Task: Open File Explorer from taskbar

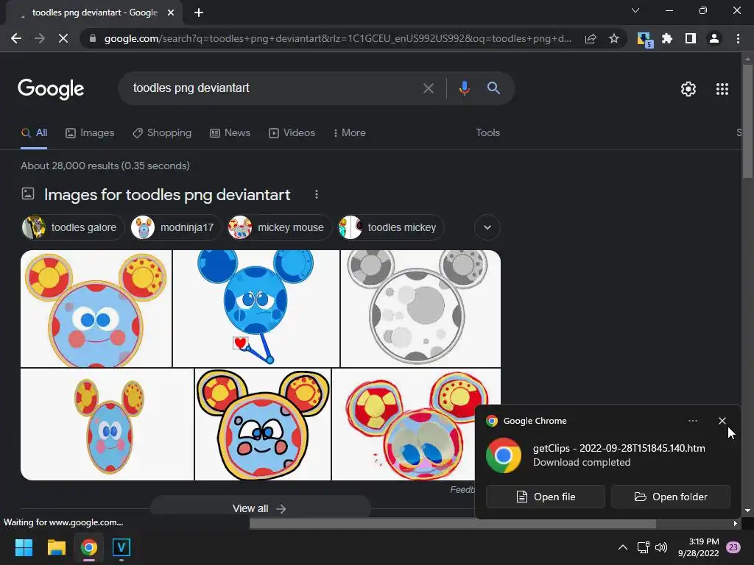Action: click(x=56, y=547)
